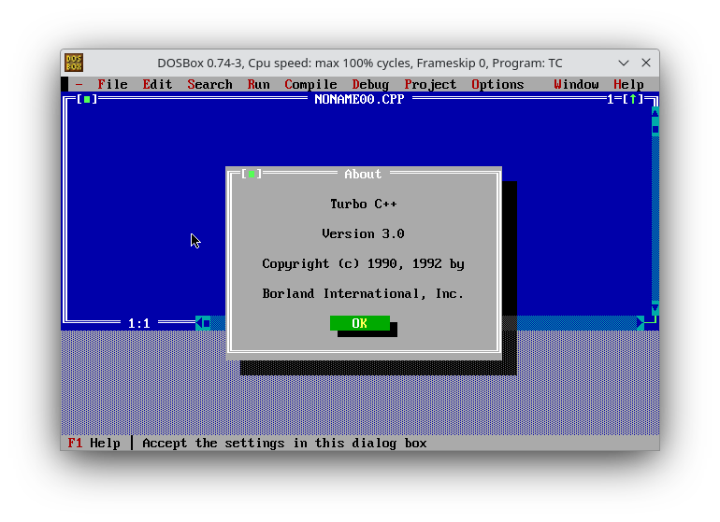Click the horizontal scrollbar thumb
The image size is (720, 522).
[x=207, y=323]
